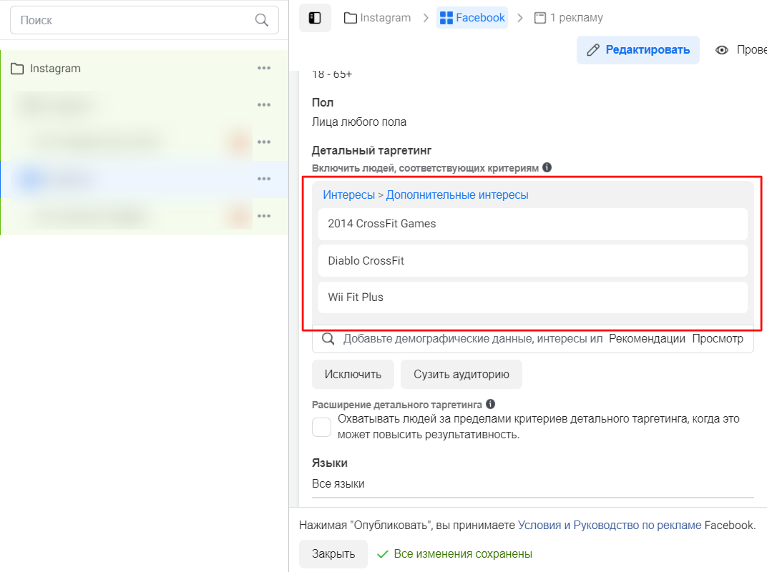Click the Редактировать edit button
767x572 pixels.
point(638,50)
